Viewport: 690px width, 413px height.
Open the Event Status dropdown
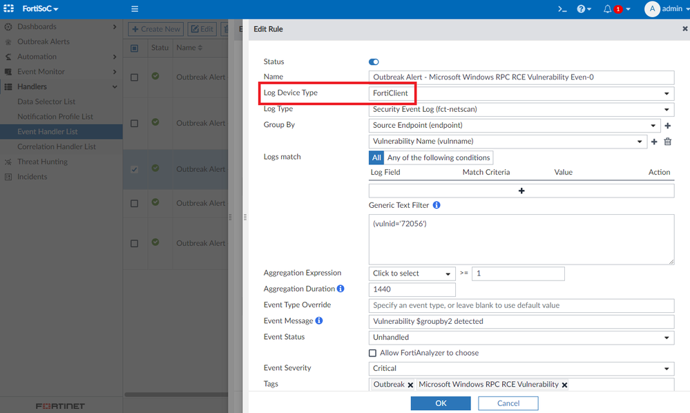coord(521,337)
